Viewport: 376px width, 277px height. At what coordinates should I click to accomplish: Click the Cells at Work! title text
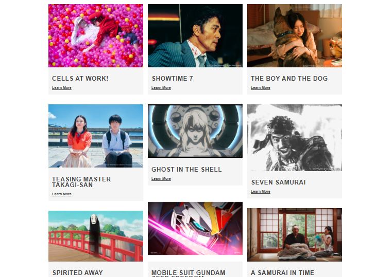point(80,79)
